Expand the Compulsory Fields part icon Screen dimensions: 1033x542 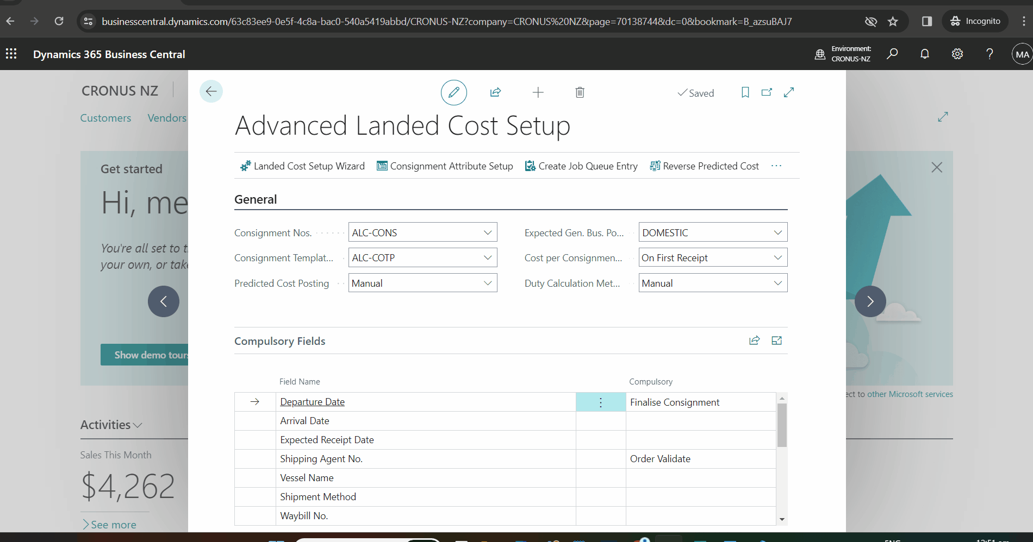coord(777,341)
